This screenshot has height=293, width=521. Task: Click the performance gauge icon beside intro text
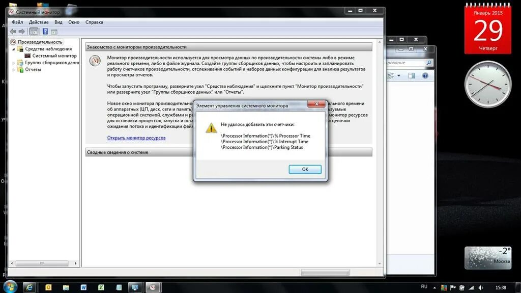pos(95,61)
